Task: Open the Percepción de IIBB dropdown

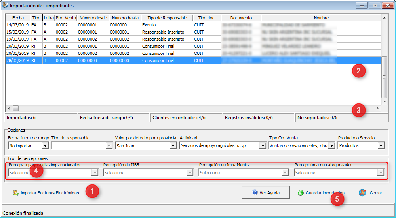Action: click(x=190, y=173)
